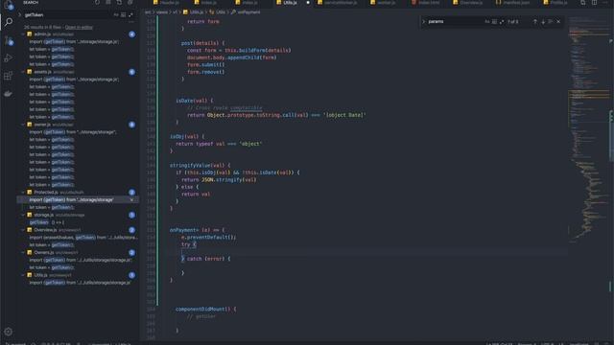Image resolution: width=614 pixels, height=345 pixels.
Task: Expand the replace field in sidebar search
Action: 19,15
